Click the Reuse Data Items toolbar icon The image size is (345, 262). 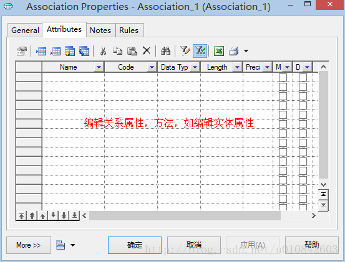pos(84,51)
